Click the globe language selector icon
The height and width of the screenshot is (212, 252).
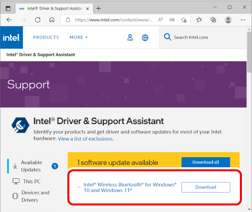pos(145,38)
